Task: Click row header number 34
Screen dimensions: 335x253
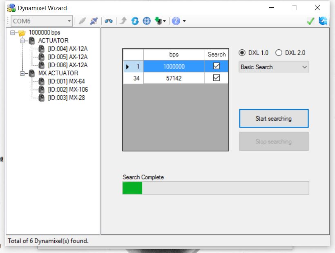Action: (x=133, y=78)
